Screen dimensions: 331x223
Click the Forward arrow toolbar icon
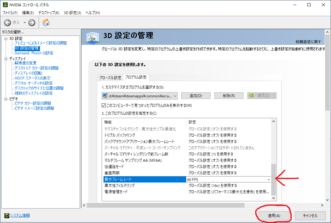tap(32, 23)
